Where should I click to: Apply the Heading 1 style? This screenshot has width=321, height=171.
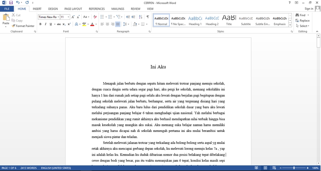coord(195,20)
